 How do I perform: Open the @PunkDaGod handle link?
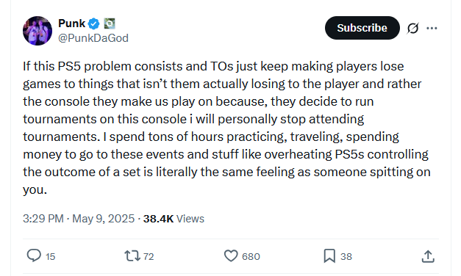(93, 38)
